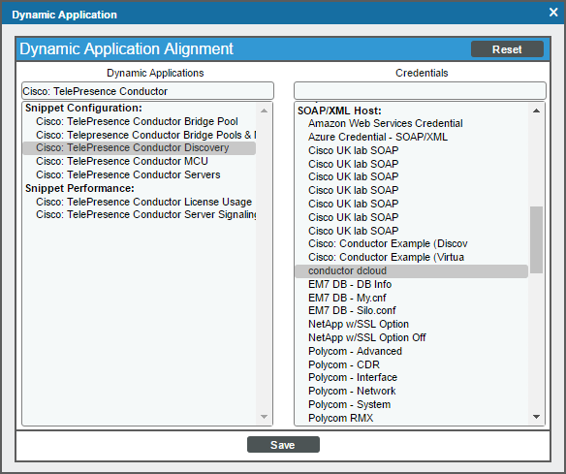Select Cisco: TelePresence Conductor License Usage

(139, 202)
